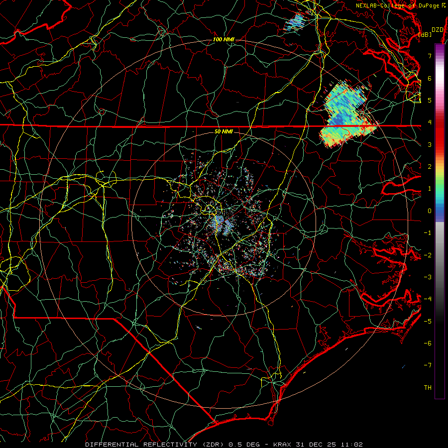Click the '4' value on the color scale
448x448 pixels.
430,122
